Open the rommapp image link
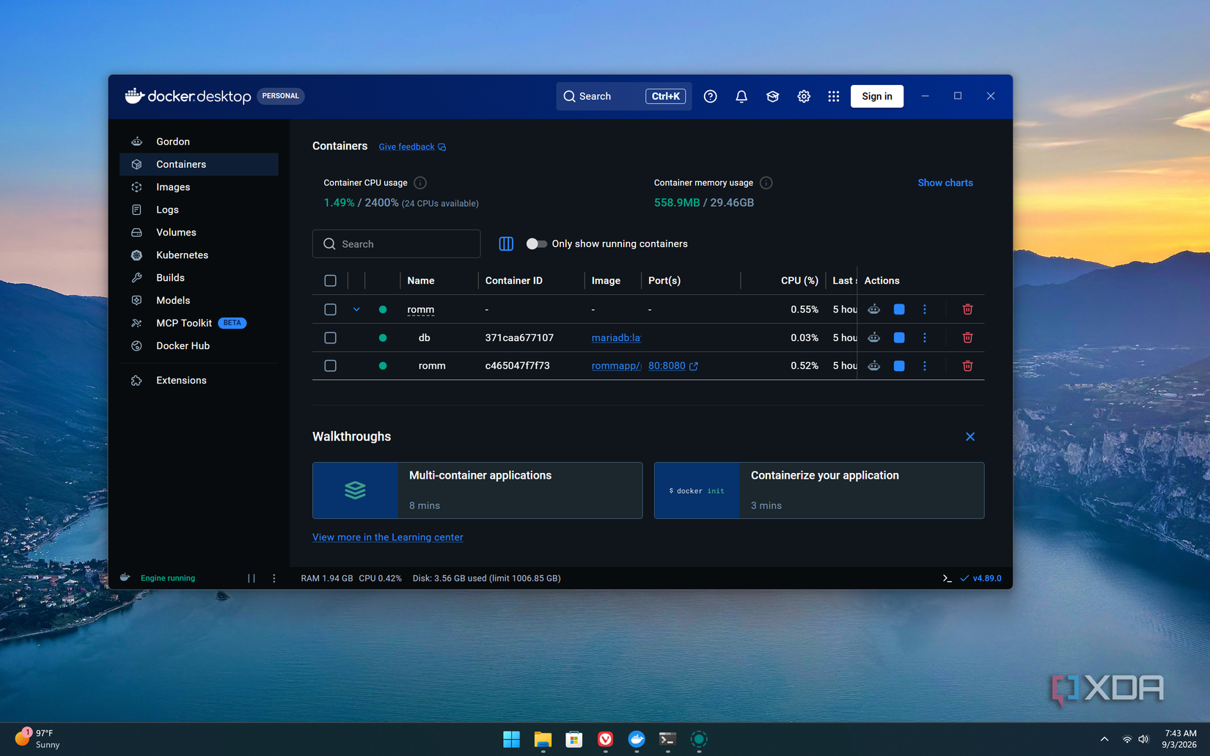This screenshot has height=756, width=1210. pos(616,366)
